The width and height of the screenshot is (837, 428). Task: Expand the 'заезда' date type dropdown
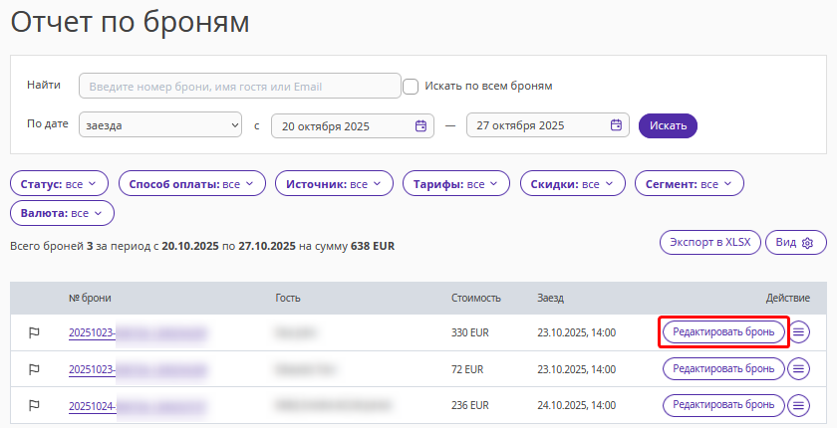[163, 125]
